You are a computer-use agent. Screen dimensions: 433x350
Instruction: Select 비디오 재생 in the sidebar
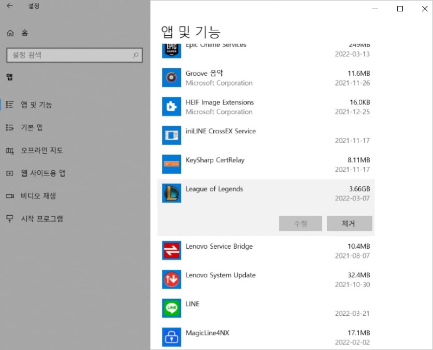tap(38, 196)
